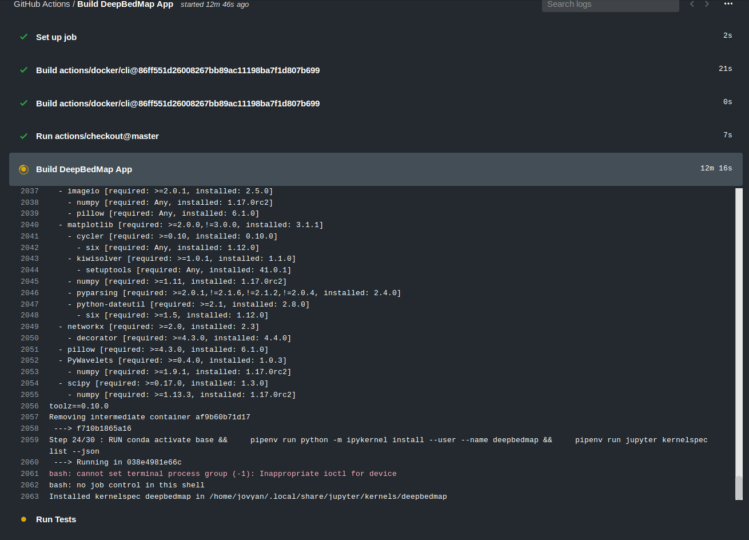This screenshot has width=749, height=540.
Task: Click the '---> Running in 038e4981e66c' line
Action: click(118, 462)
